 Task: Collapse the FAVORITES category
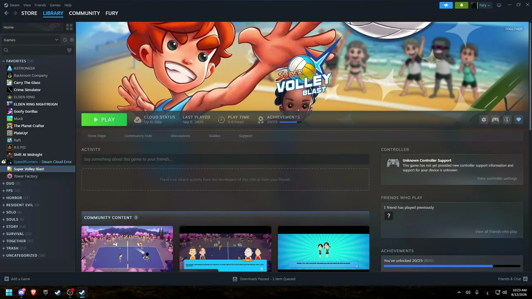(x=4, y=61)
